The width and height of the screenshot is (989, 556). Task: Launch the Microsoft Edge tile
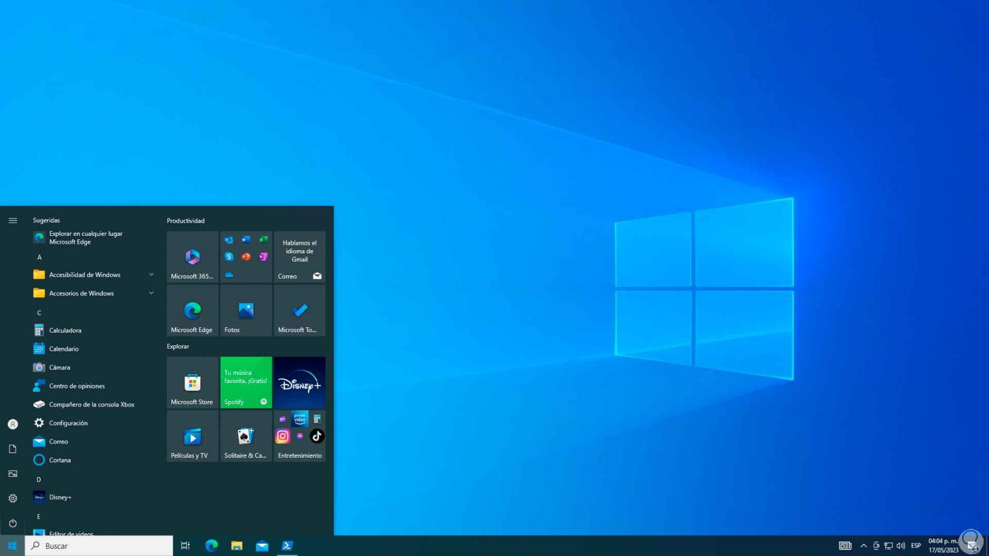coord(192,311)
